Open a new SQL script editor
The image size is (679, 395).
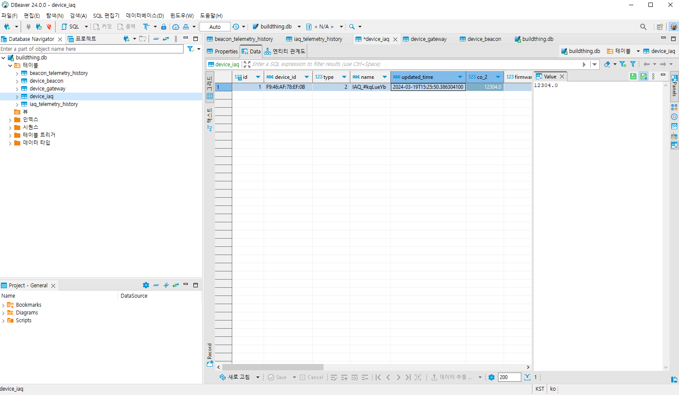tap(71, 27)
